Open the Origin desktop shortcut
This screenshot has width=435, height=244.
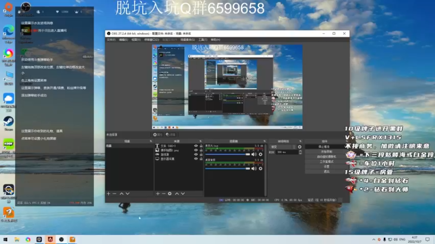click(9, 9)
